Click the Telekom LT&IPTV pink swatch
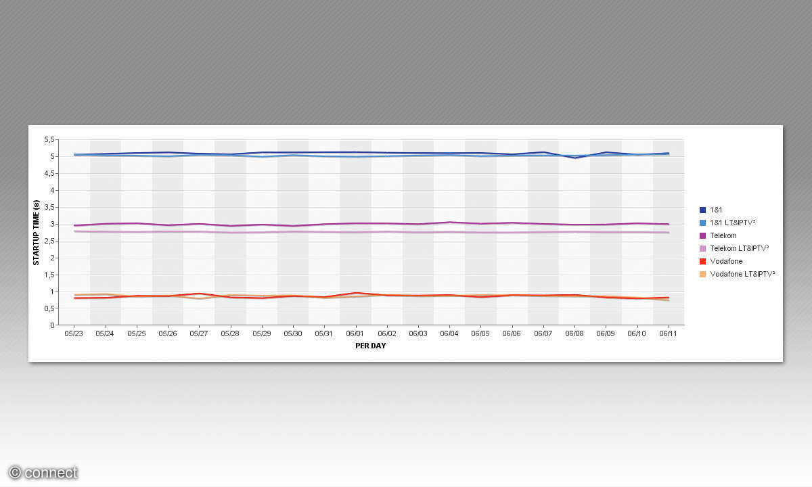Viewport: 812px width, 487px height. [x=702, y=248]
